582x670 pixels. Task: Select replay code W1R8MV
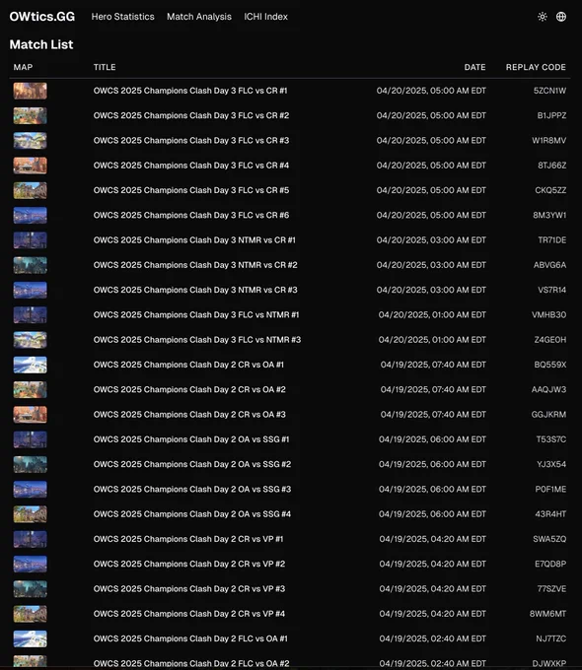pos(549,141)
